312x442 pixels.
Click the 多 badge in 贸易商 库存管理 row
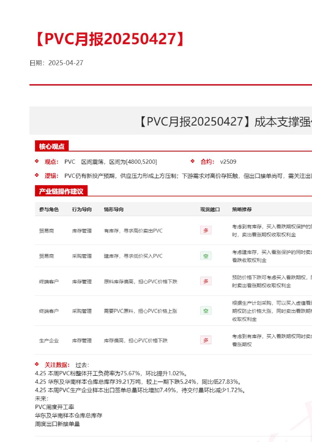pos(206,230)
